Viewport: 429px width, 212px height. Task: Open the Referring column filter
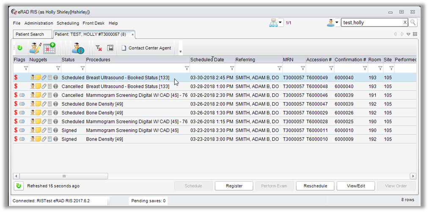[x=279, y=68]
